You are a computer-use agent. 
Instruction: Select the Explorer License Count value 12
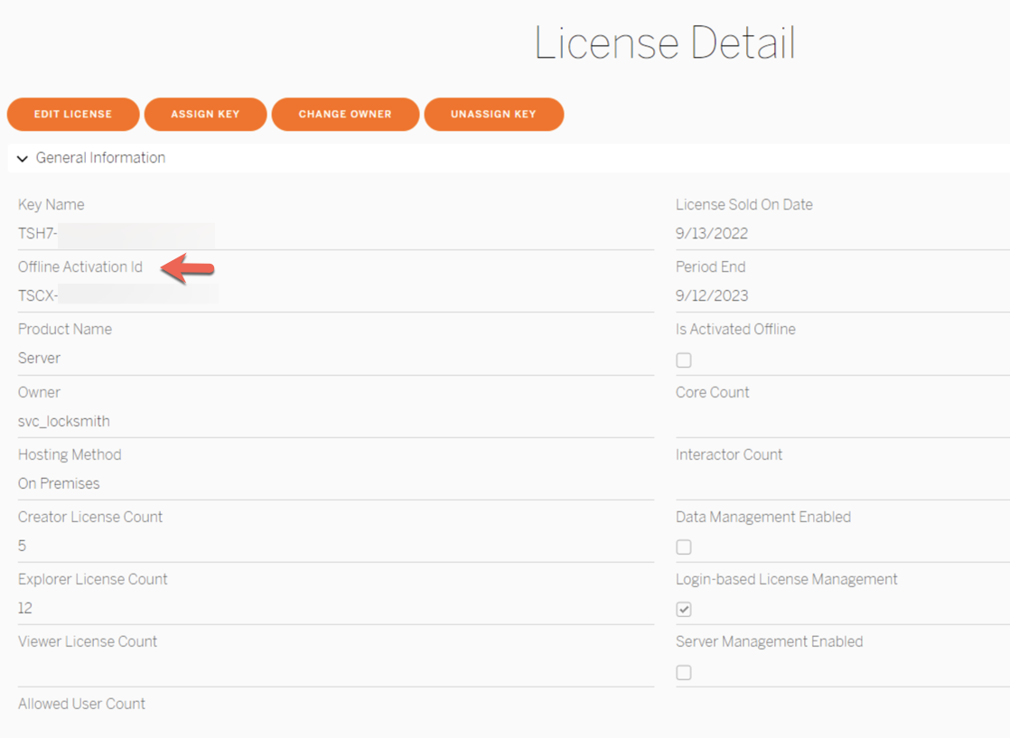click(25, 609)
